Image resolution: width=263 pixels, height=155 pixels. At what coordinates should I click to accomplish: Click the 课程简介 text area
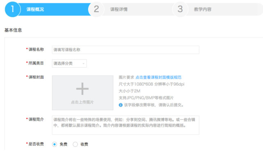126,125
